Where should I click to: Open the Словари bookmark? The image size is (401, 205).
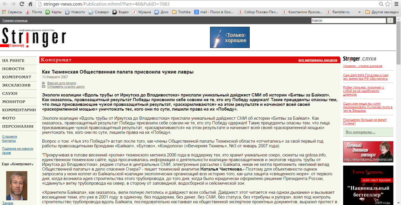point(99,12)
